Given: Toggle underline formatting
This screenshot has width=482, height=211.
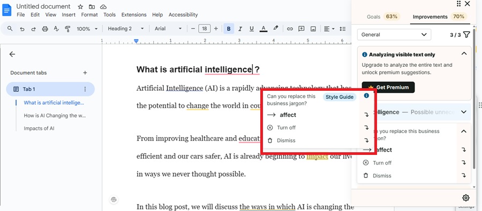Looking at the screenshot, I should click(x=252, y=29).
